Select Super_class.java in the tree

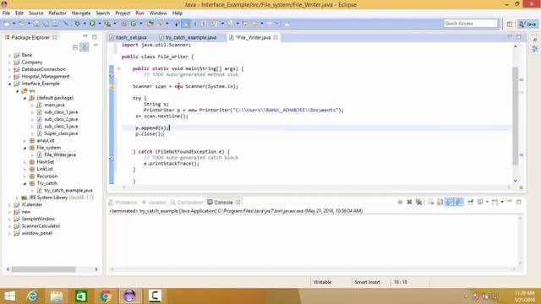pyautogui.click(x=61, y=133)
